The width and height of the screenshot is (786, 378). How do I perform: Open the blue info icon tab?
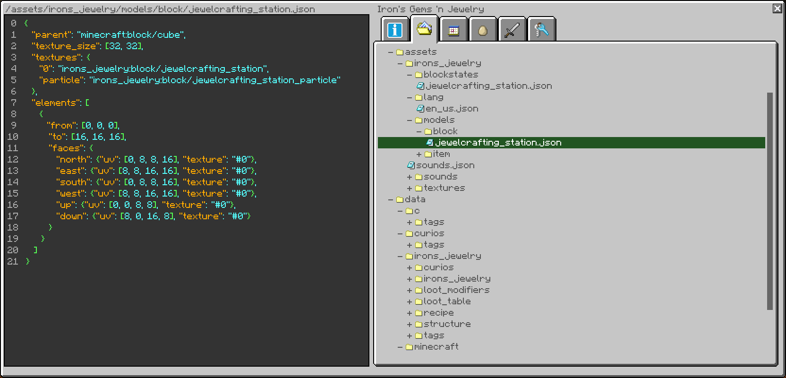pos(395,30)
